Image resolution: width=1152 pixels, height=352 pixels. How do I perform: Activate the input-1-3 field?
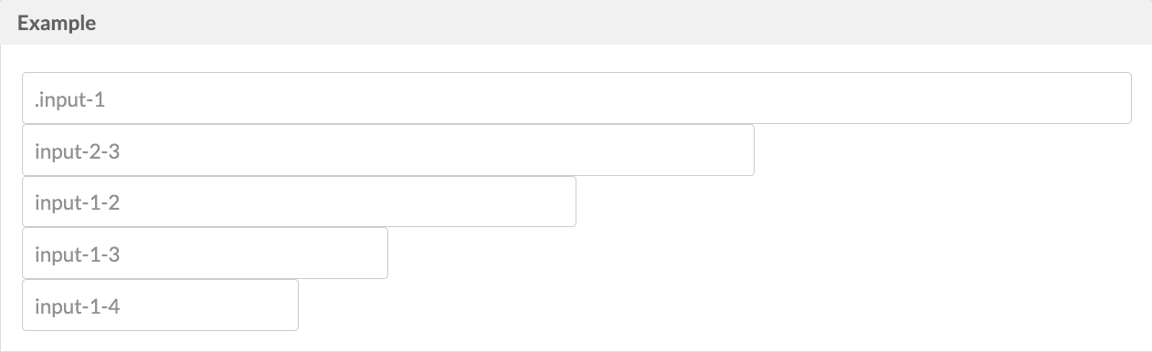[x=205, y=254]
